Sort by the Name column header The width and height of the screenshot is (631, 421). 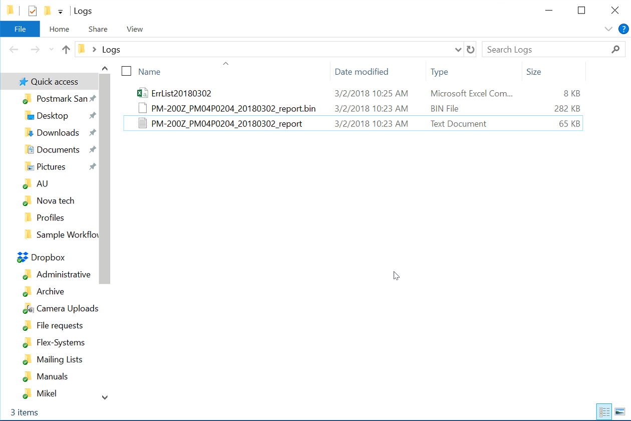149,72
